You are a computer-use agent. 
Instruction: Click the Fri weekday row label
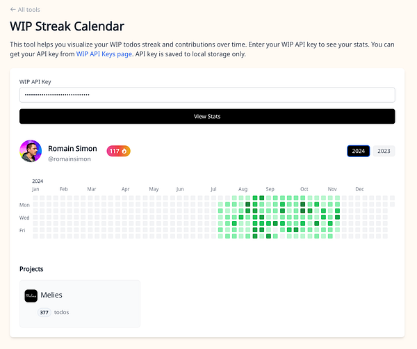tap(23, 230)
